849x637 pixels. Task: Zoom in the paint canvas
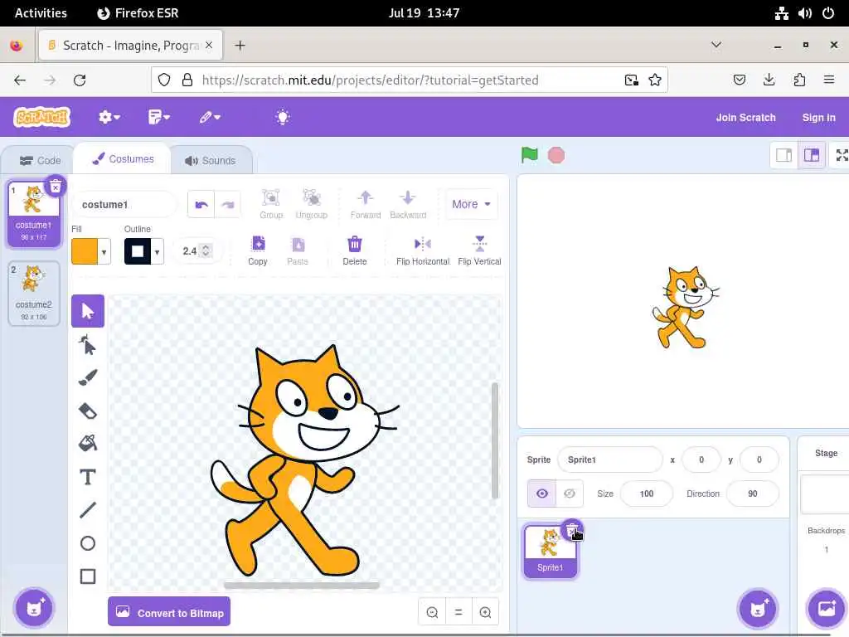pos(485,612)
